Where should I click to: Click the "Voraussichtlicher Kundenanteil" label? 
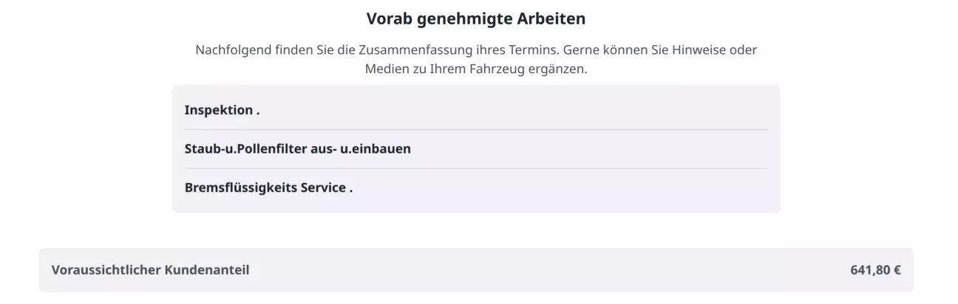click(x=150, y=270)
